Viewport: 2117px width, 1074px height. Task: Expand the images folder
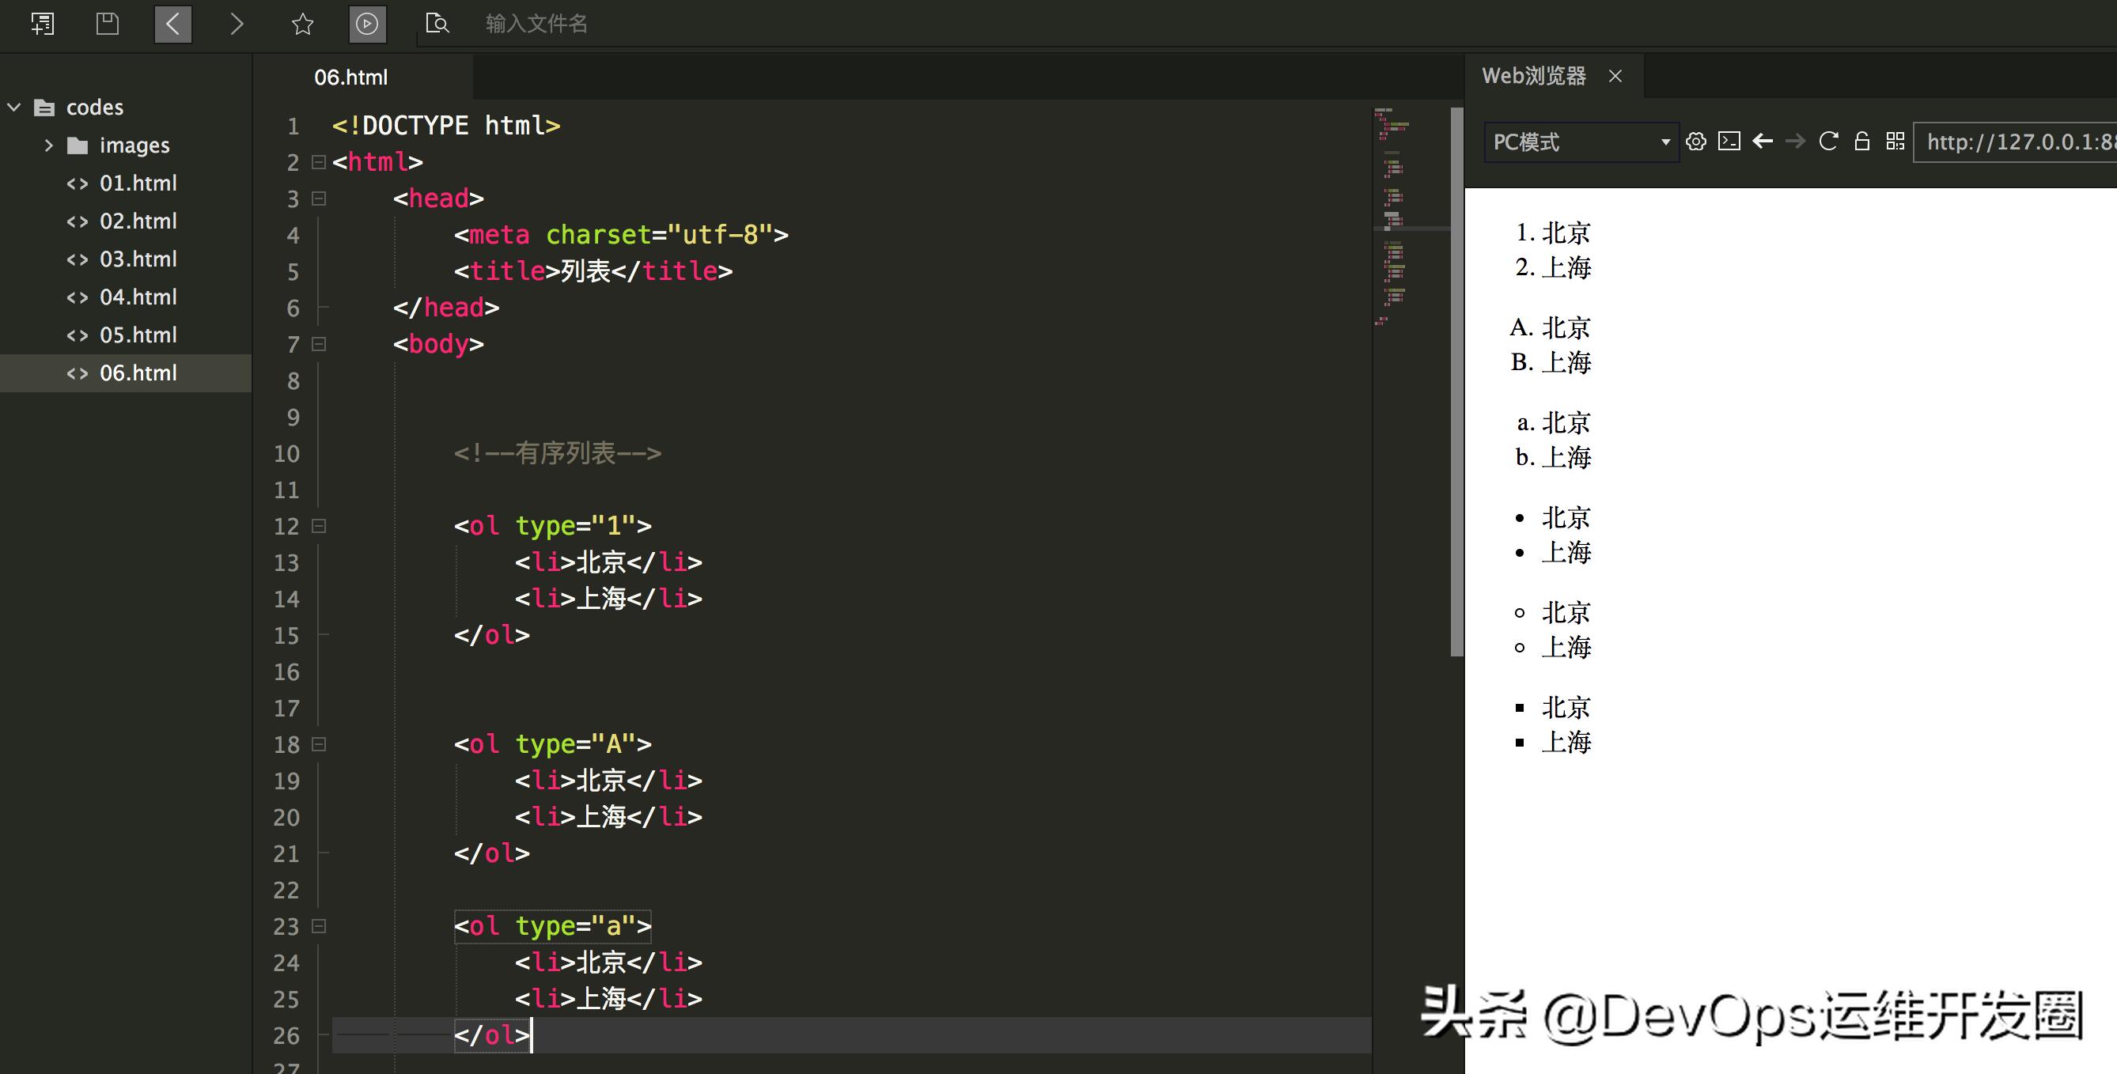(x=48, y=146)
